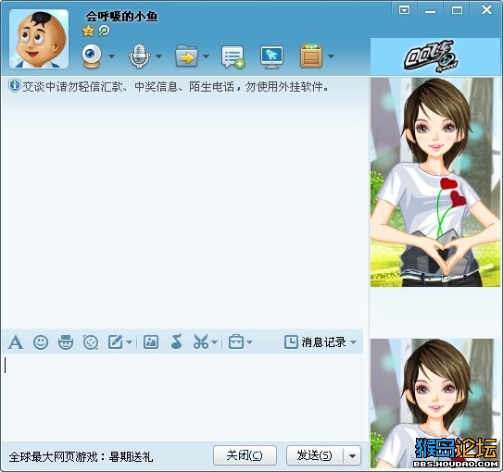Start a video call with webcam icon
The height and width of the screenshot is (472, 503).
coord(92,56)
